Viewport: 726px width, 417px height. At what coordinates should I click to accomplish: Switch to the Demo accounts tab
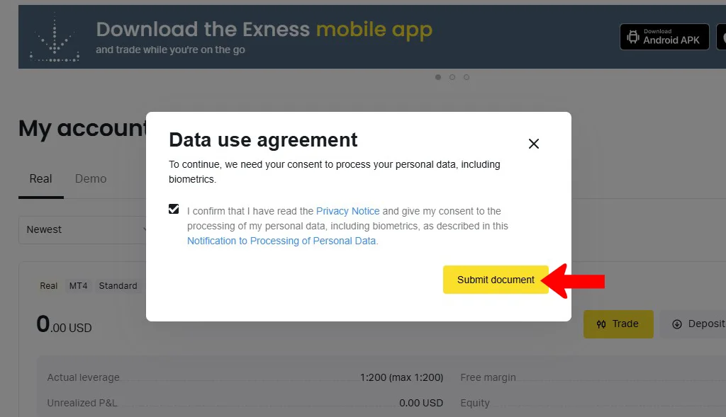click(x=90, y=178)
